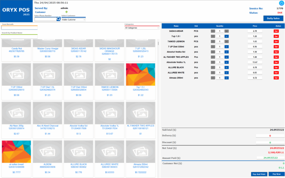Increase quantity of 7up 1.5 l
This screenshot has height=178, width=285.
pos(226,36)
